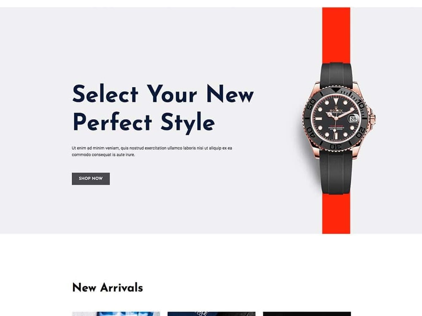Open the first blue product thumbnail

coord(116,314)
